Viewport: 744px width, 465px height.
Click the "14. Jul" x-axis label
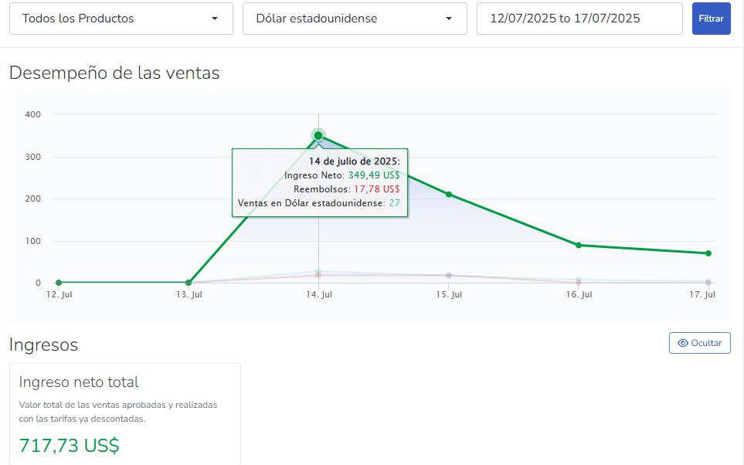[319, 295]
